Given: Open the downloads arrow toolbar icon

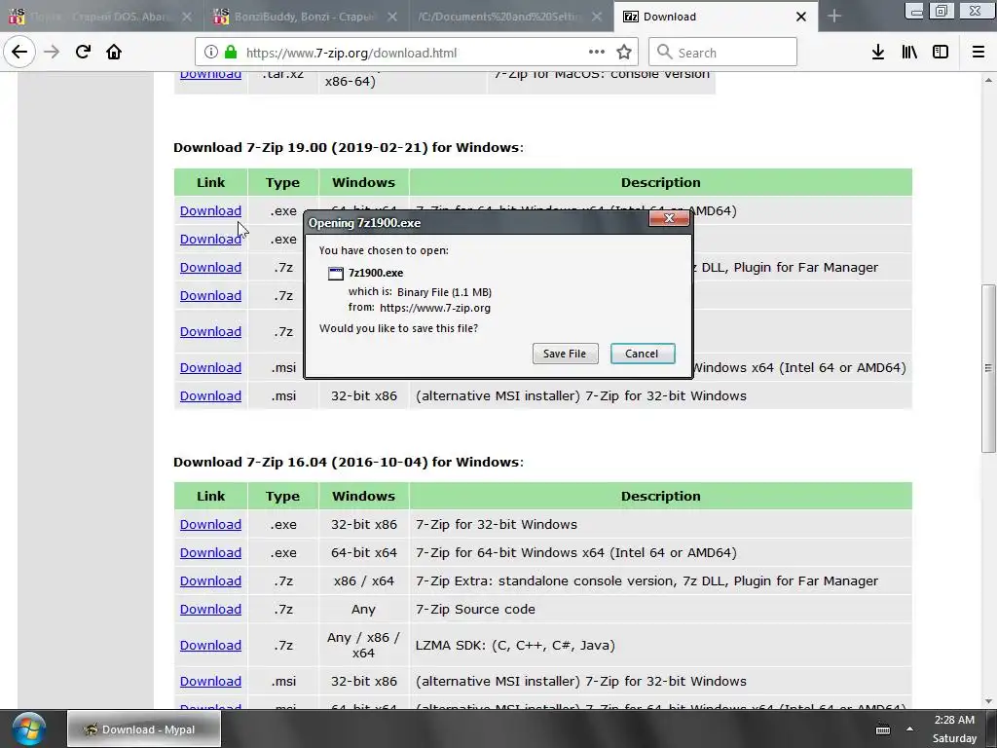Looking at the screenshot, I should coord(878,53).
